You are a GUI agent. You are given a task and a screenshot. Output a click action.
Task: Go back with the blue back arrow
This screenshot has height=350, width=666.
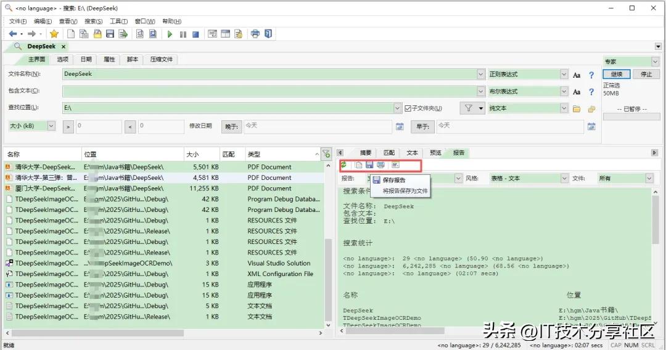coord(13,34)
